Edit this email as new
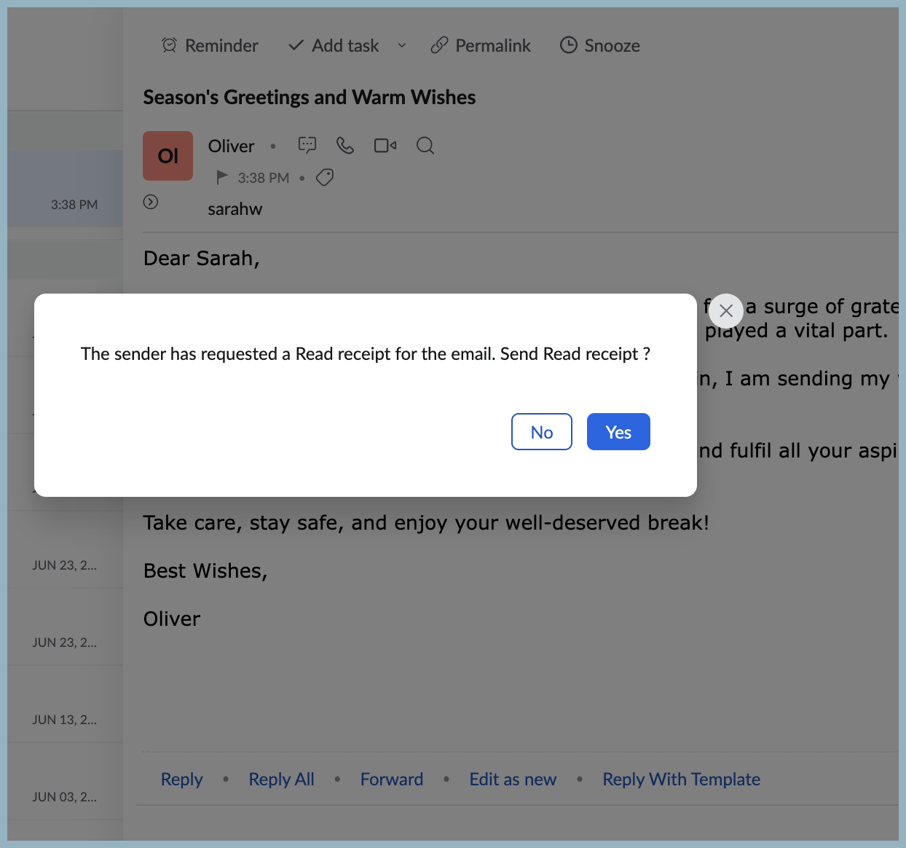Viewport: 906px width, 848px height. click(x=513, y=779)
